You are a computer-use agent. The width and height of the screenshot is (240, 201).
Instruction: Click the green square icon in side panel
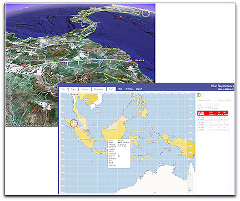click(x=199, y=95)
